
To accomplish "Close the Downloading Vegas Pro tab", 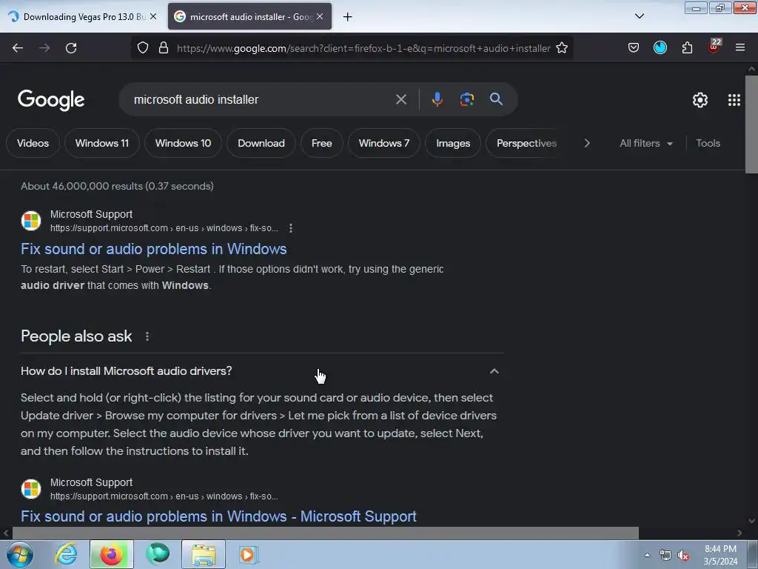I will [x=153, y=16].
